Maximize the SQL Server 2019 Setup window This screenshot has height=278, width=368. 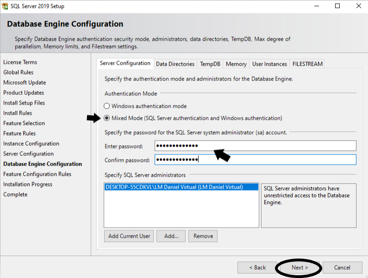click(x=337, y=6)
